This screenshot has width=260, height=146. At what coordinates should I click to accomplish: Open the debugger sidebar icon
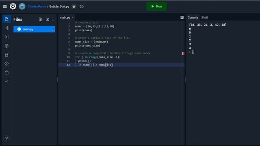6,37
